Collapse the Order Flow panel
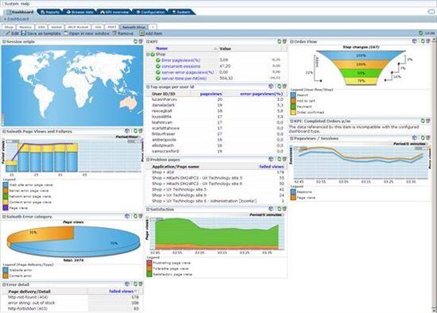437x313 pixels. pyautogui.click(x=292, y=42)
